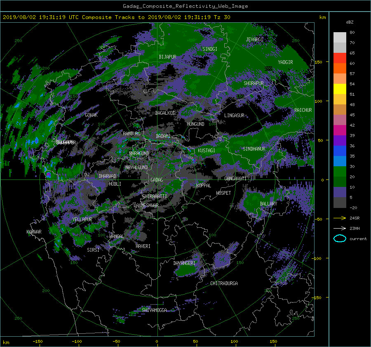Screen dimensions: 371x347
Task: Click the 42 dBZ magenta color swatch
Action: (x=340, y=130)
